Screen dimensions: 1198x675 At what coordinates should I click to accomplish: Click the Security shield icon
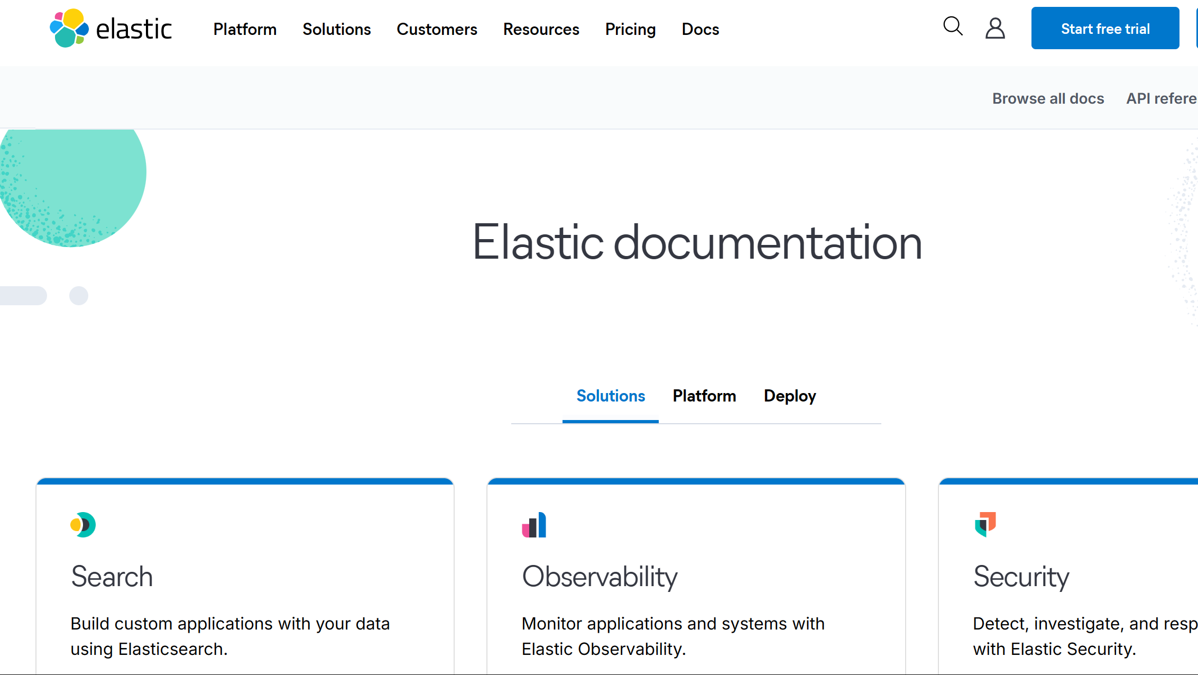985,525
